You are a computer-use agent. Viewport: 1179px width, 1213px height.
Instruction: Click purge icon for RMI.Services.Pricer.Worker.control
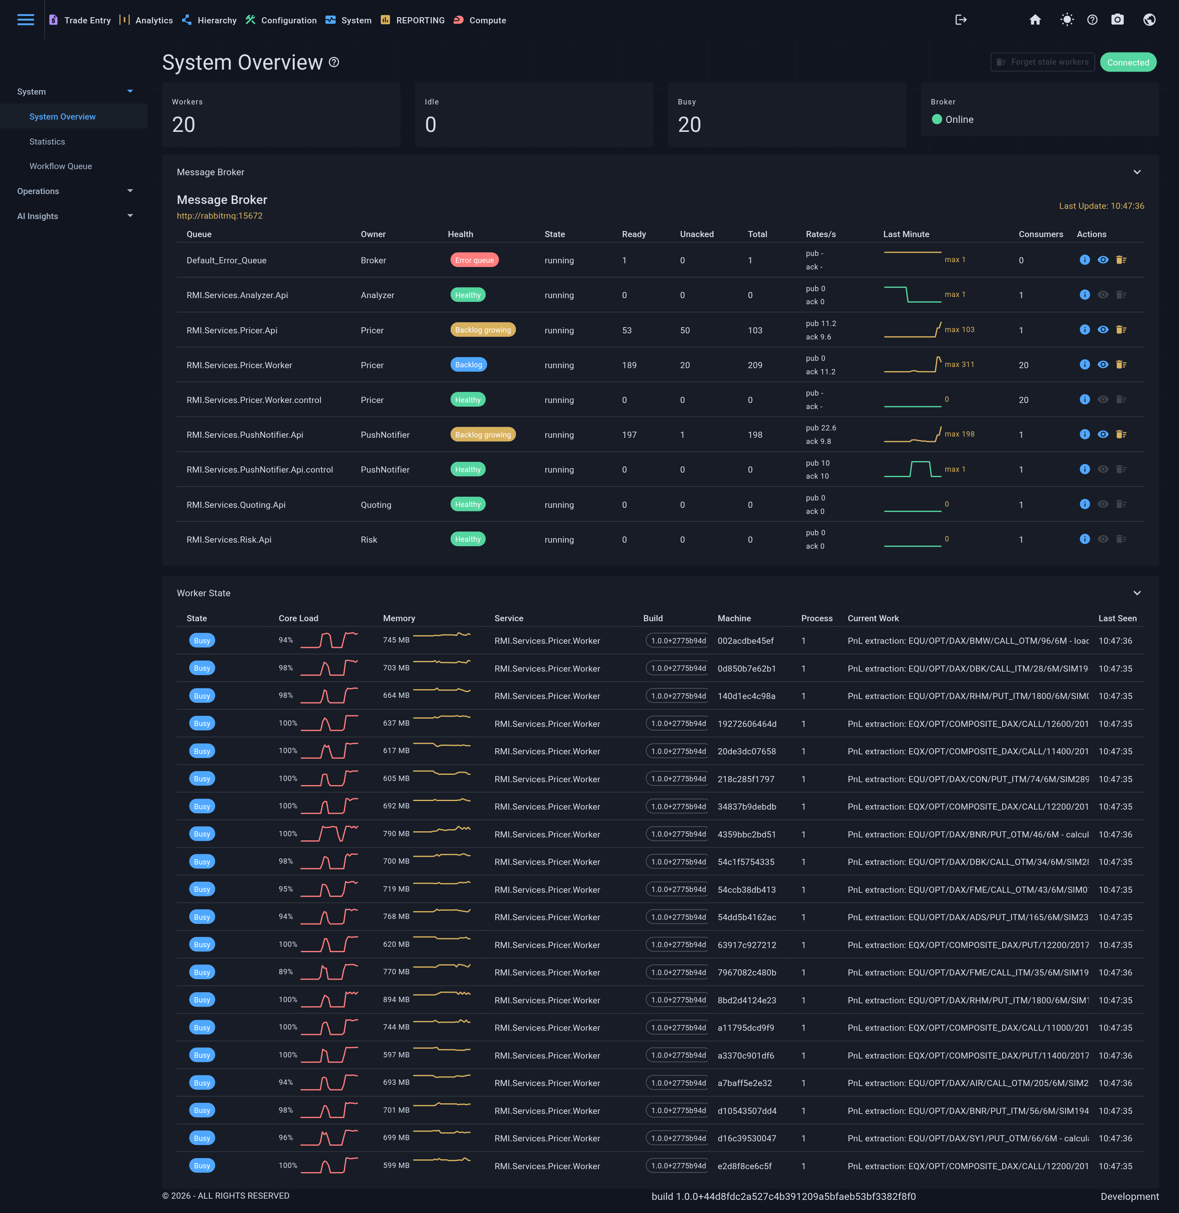tap(1121, 400)
